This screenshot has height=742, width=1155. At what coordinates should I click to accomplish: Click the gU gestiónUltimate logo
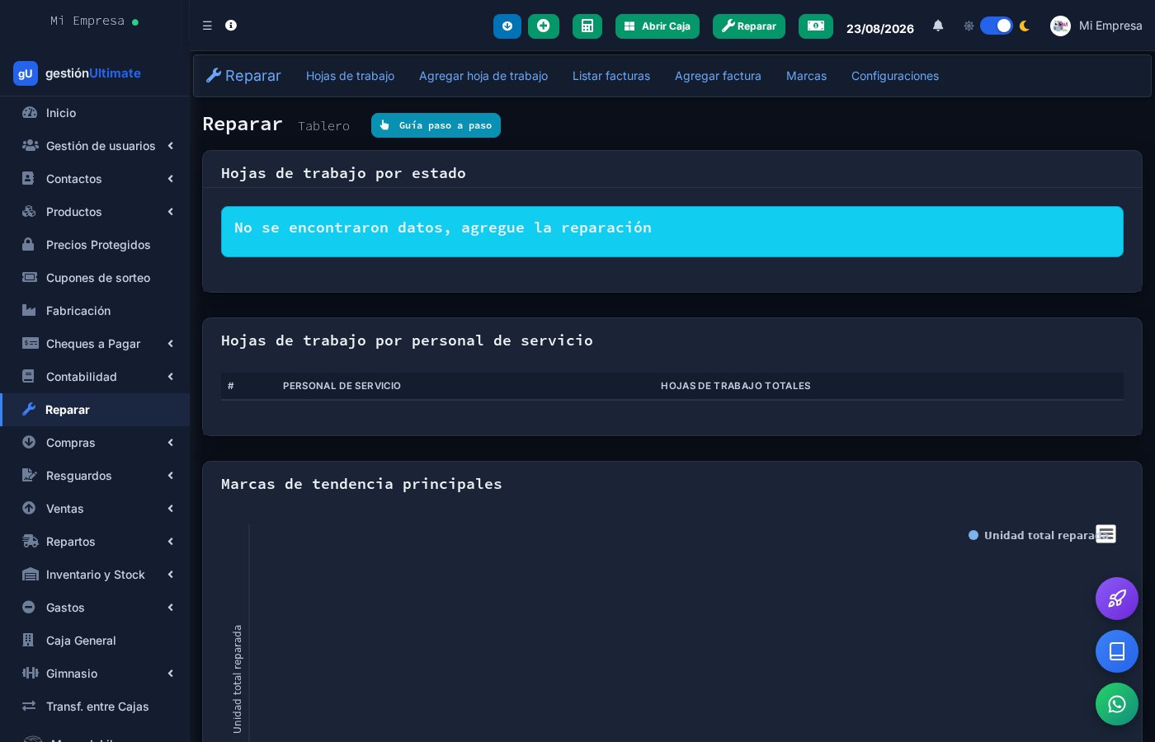pyautogui.click(x=77, y=73)
